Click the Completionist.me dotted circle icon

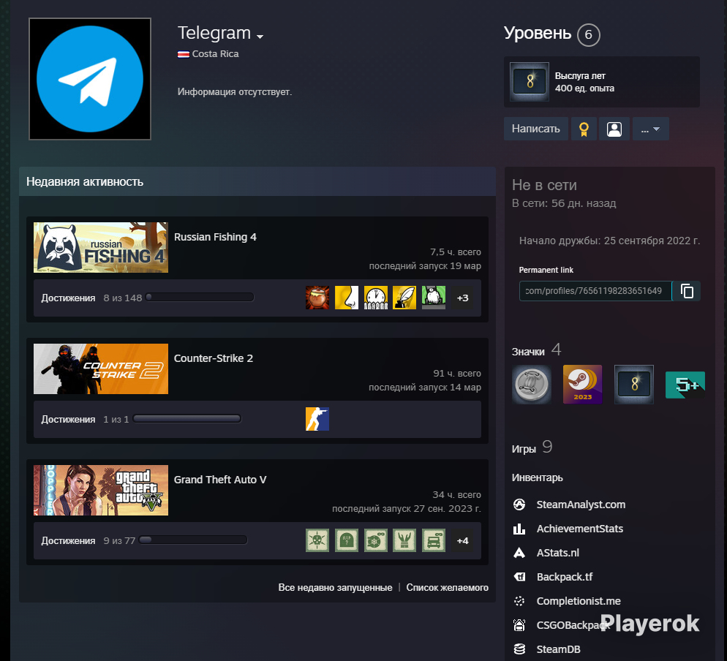click(x=519, y=601)
